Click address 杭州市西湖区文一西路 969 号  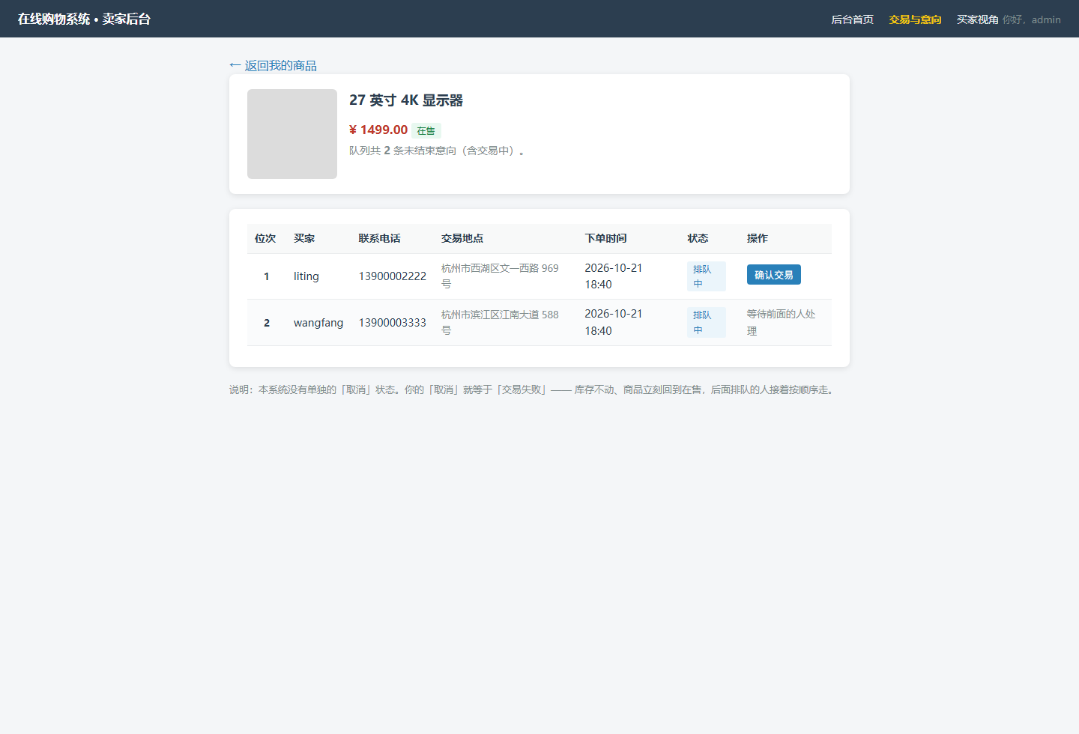500,276
